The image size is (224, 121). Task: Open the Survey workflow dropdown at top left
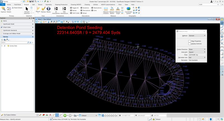click(x=12, y=1)
